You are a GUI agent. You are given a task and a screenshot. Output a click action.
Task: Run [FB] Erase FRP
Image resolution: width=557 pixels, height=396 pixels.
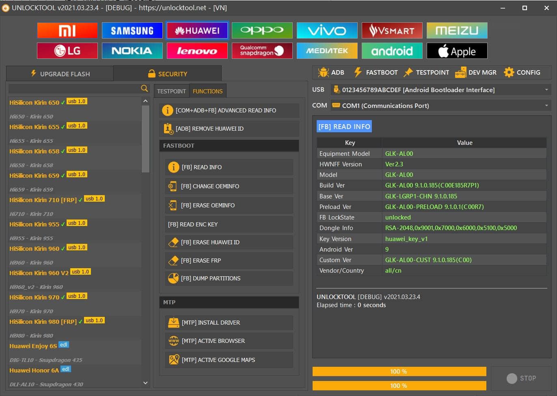(229, 260)
